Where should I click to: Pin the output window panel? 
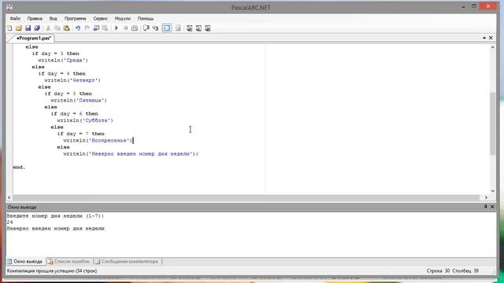(485, 207)
